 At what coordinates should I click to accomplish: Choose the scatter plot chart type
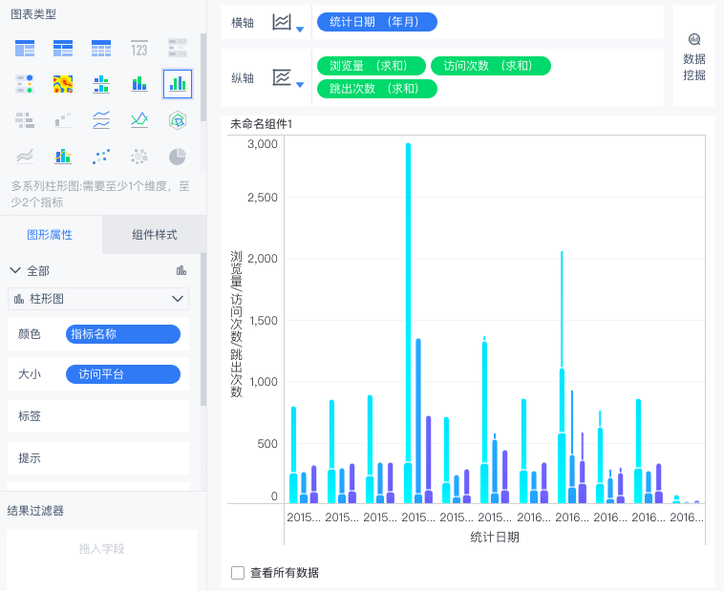(101, 157)
